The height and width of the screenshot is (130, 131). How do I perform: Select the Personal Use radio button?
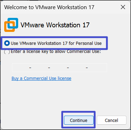coord(7,43)
